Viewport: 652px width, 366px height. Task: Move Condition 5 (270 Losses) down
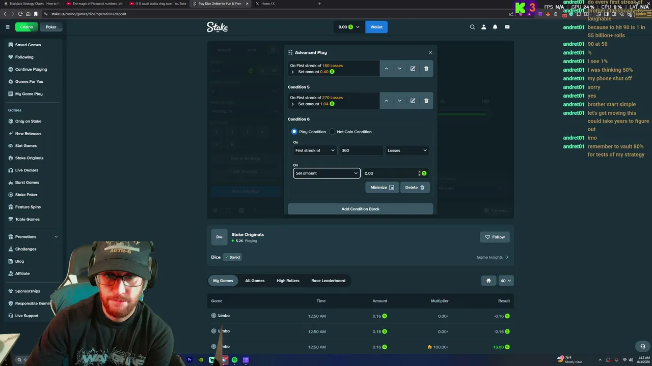(x=399, y=101)
